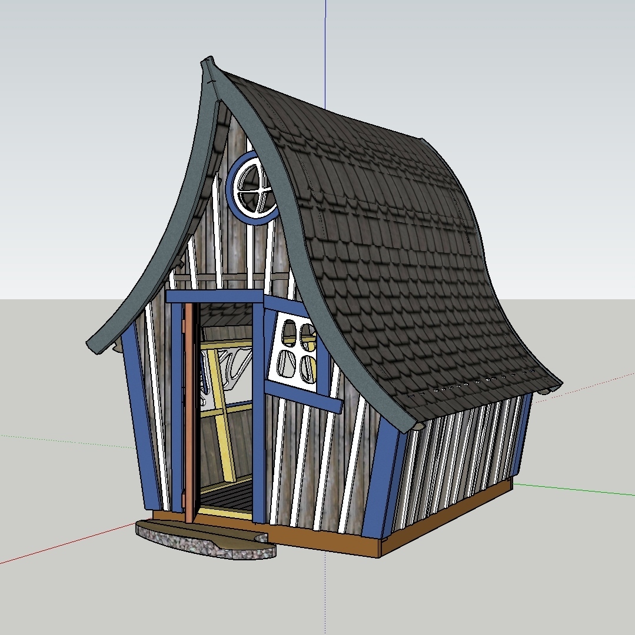
Task: Click the blue door frame right jamb
Action: (258, 423)
